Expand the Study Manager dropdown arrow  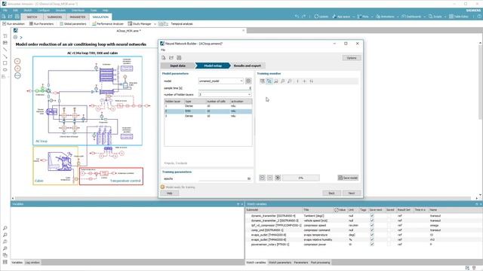tap(155, 23)
